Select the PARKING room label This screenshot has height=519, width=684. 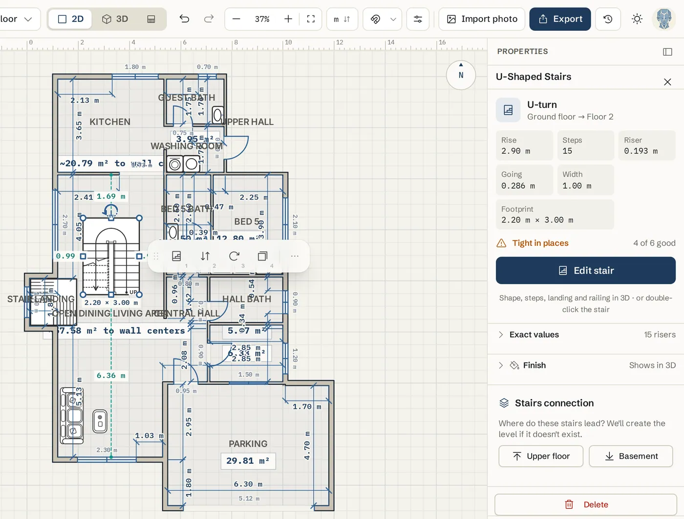click(248, 444)
